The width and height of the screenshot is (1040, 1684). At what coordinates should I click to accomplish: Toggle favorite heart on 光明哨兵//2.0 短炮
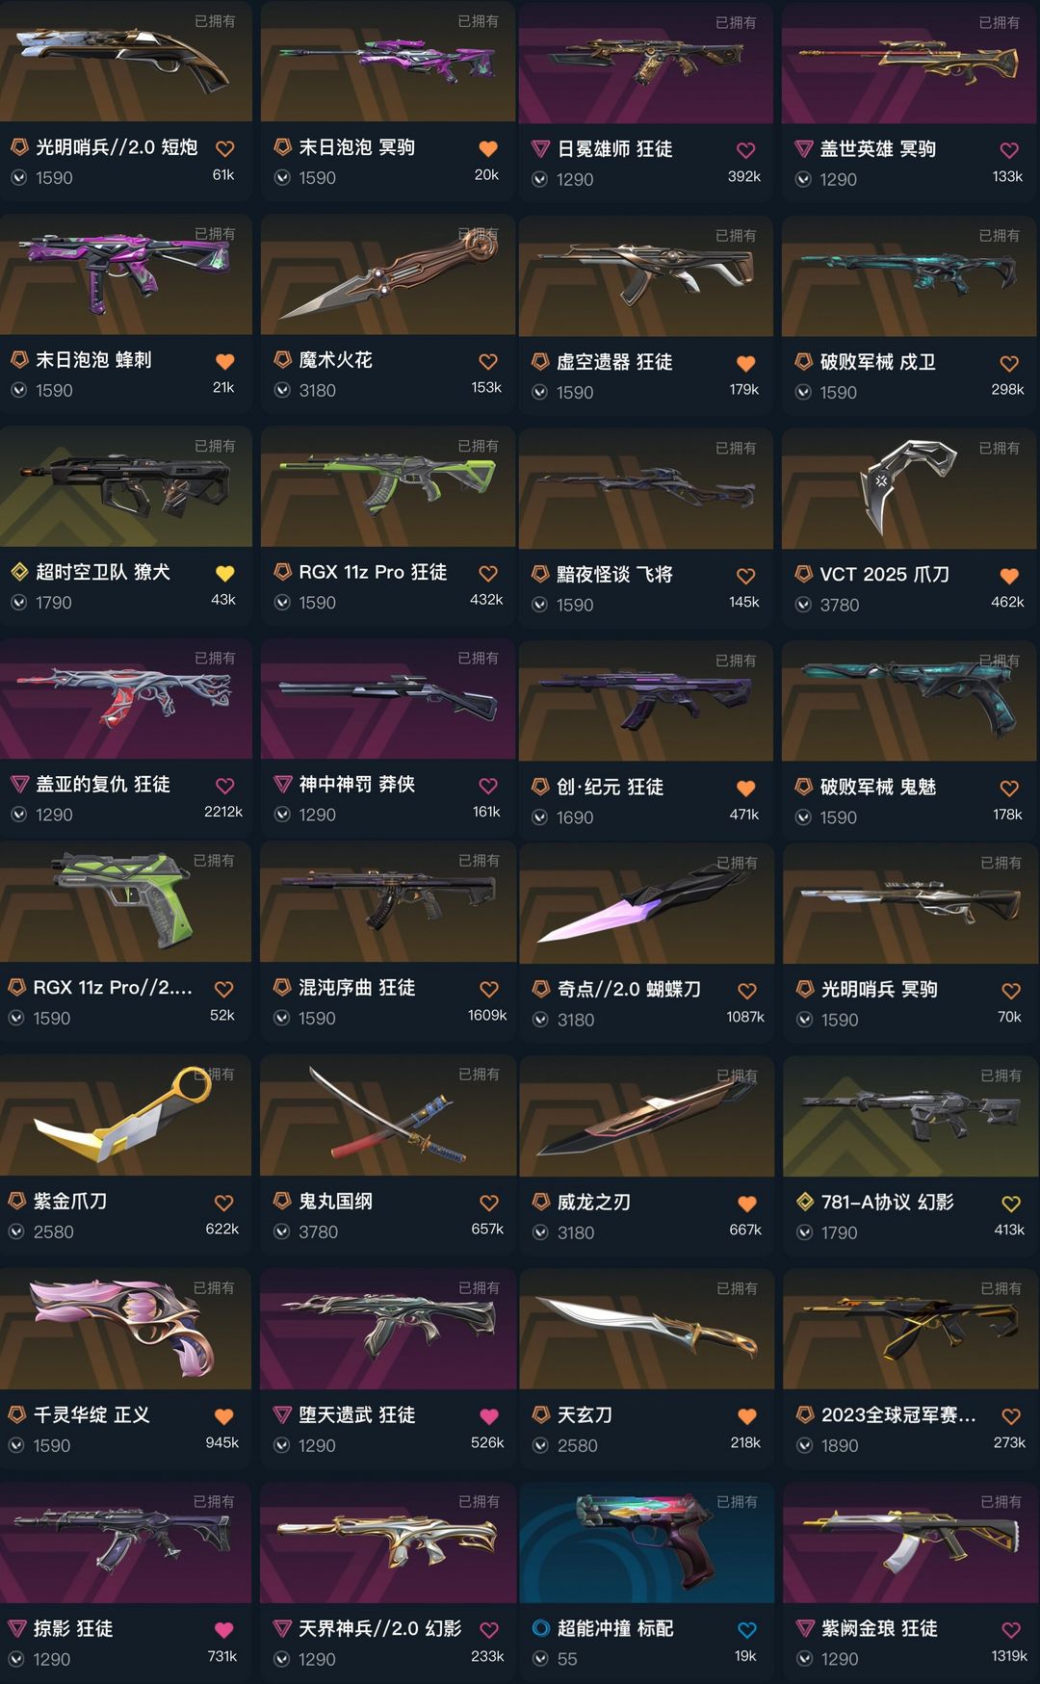224,148
